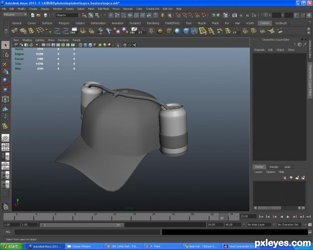Viewport: 313px width, 250px height.
Task: Click the current frame field showing 23.00
Action: (248, 216)
